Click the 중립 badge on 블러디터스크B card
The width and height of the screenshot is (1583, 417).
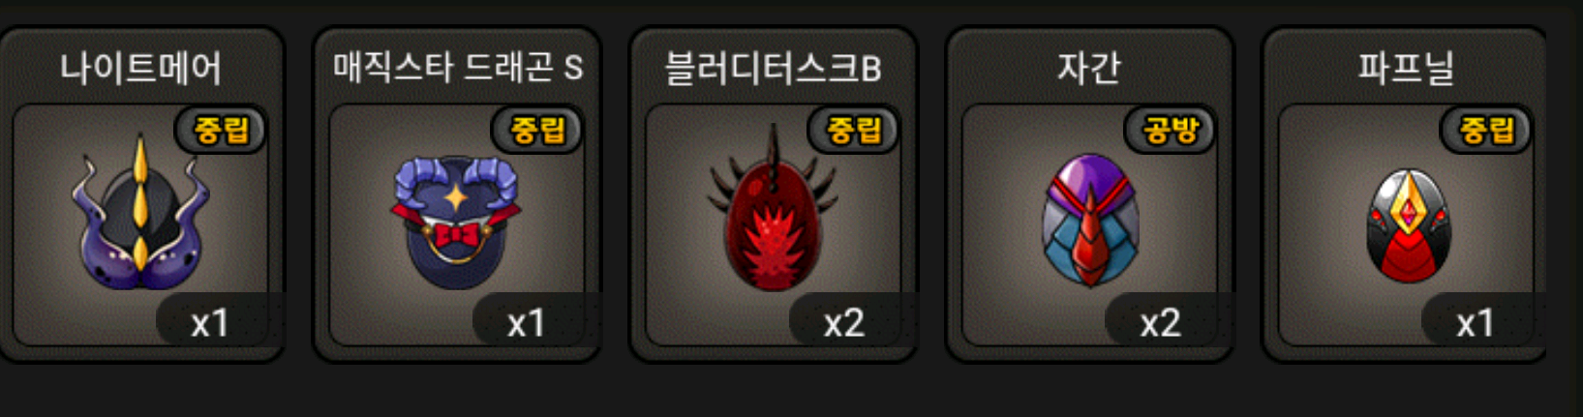click(x=854, y=130)
